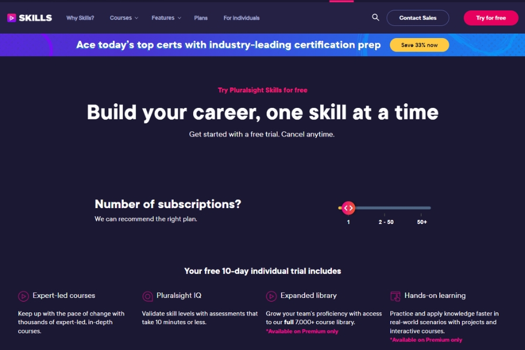Click the Pluralsight IQ circular icon

[x=148, y=296]
